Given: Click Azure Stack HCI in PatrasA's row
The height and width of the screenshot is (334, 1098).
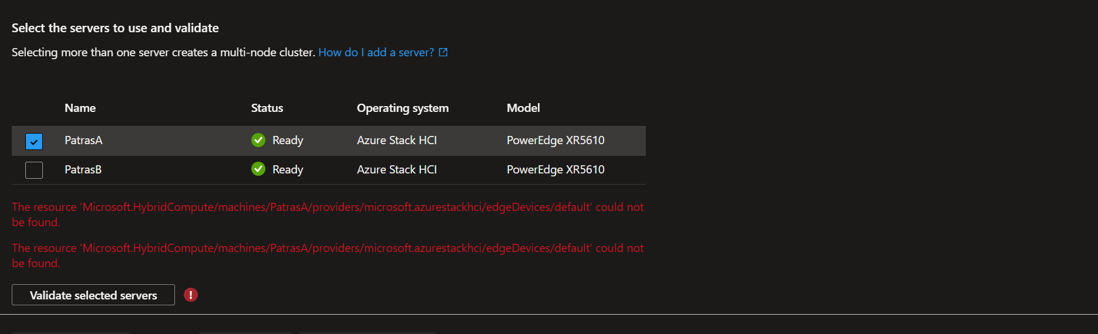Looking at the screenshot, I should [397, 140].
